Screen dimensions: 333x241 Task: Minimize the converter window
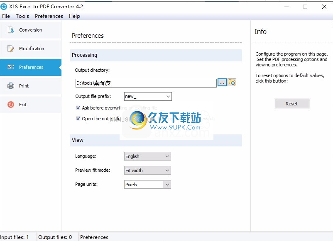(x=286, y=7)
